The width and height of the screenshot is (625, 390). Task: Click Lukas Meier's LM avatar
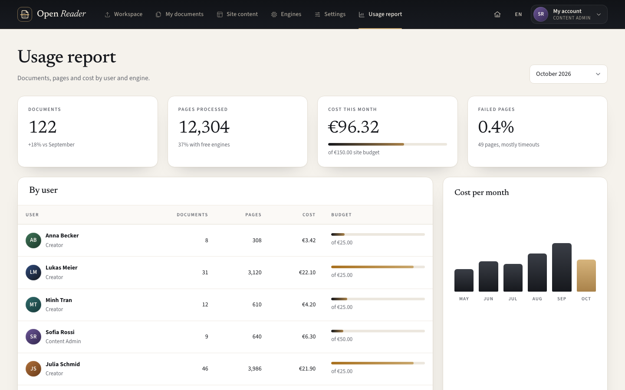[33, 273]
